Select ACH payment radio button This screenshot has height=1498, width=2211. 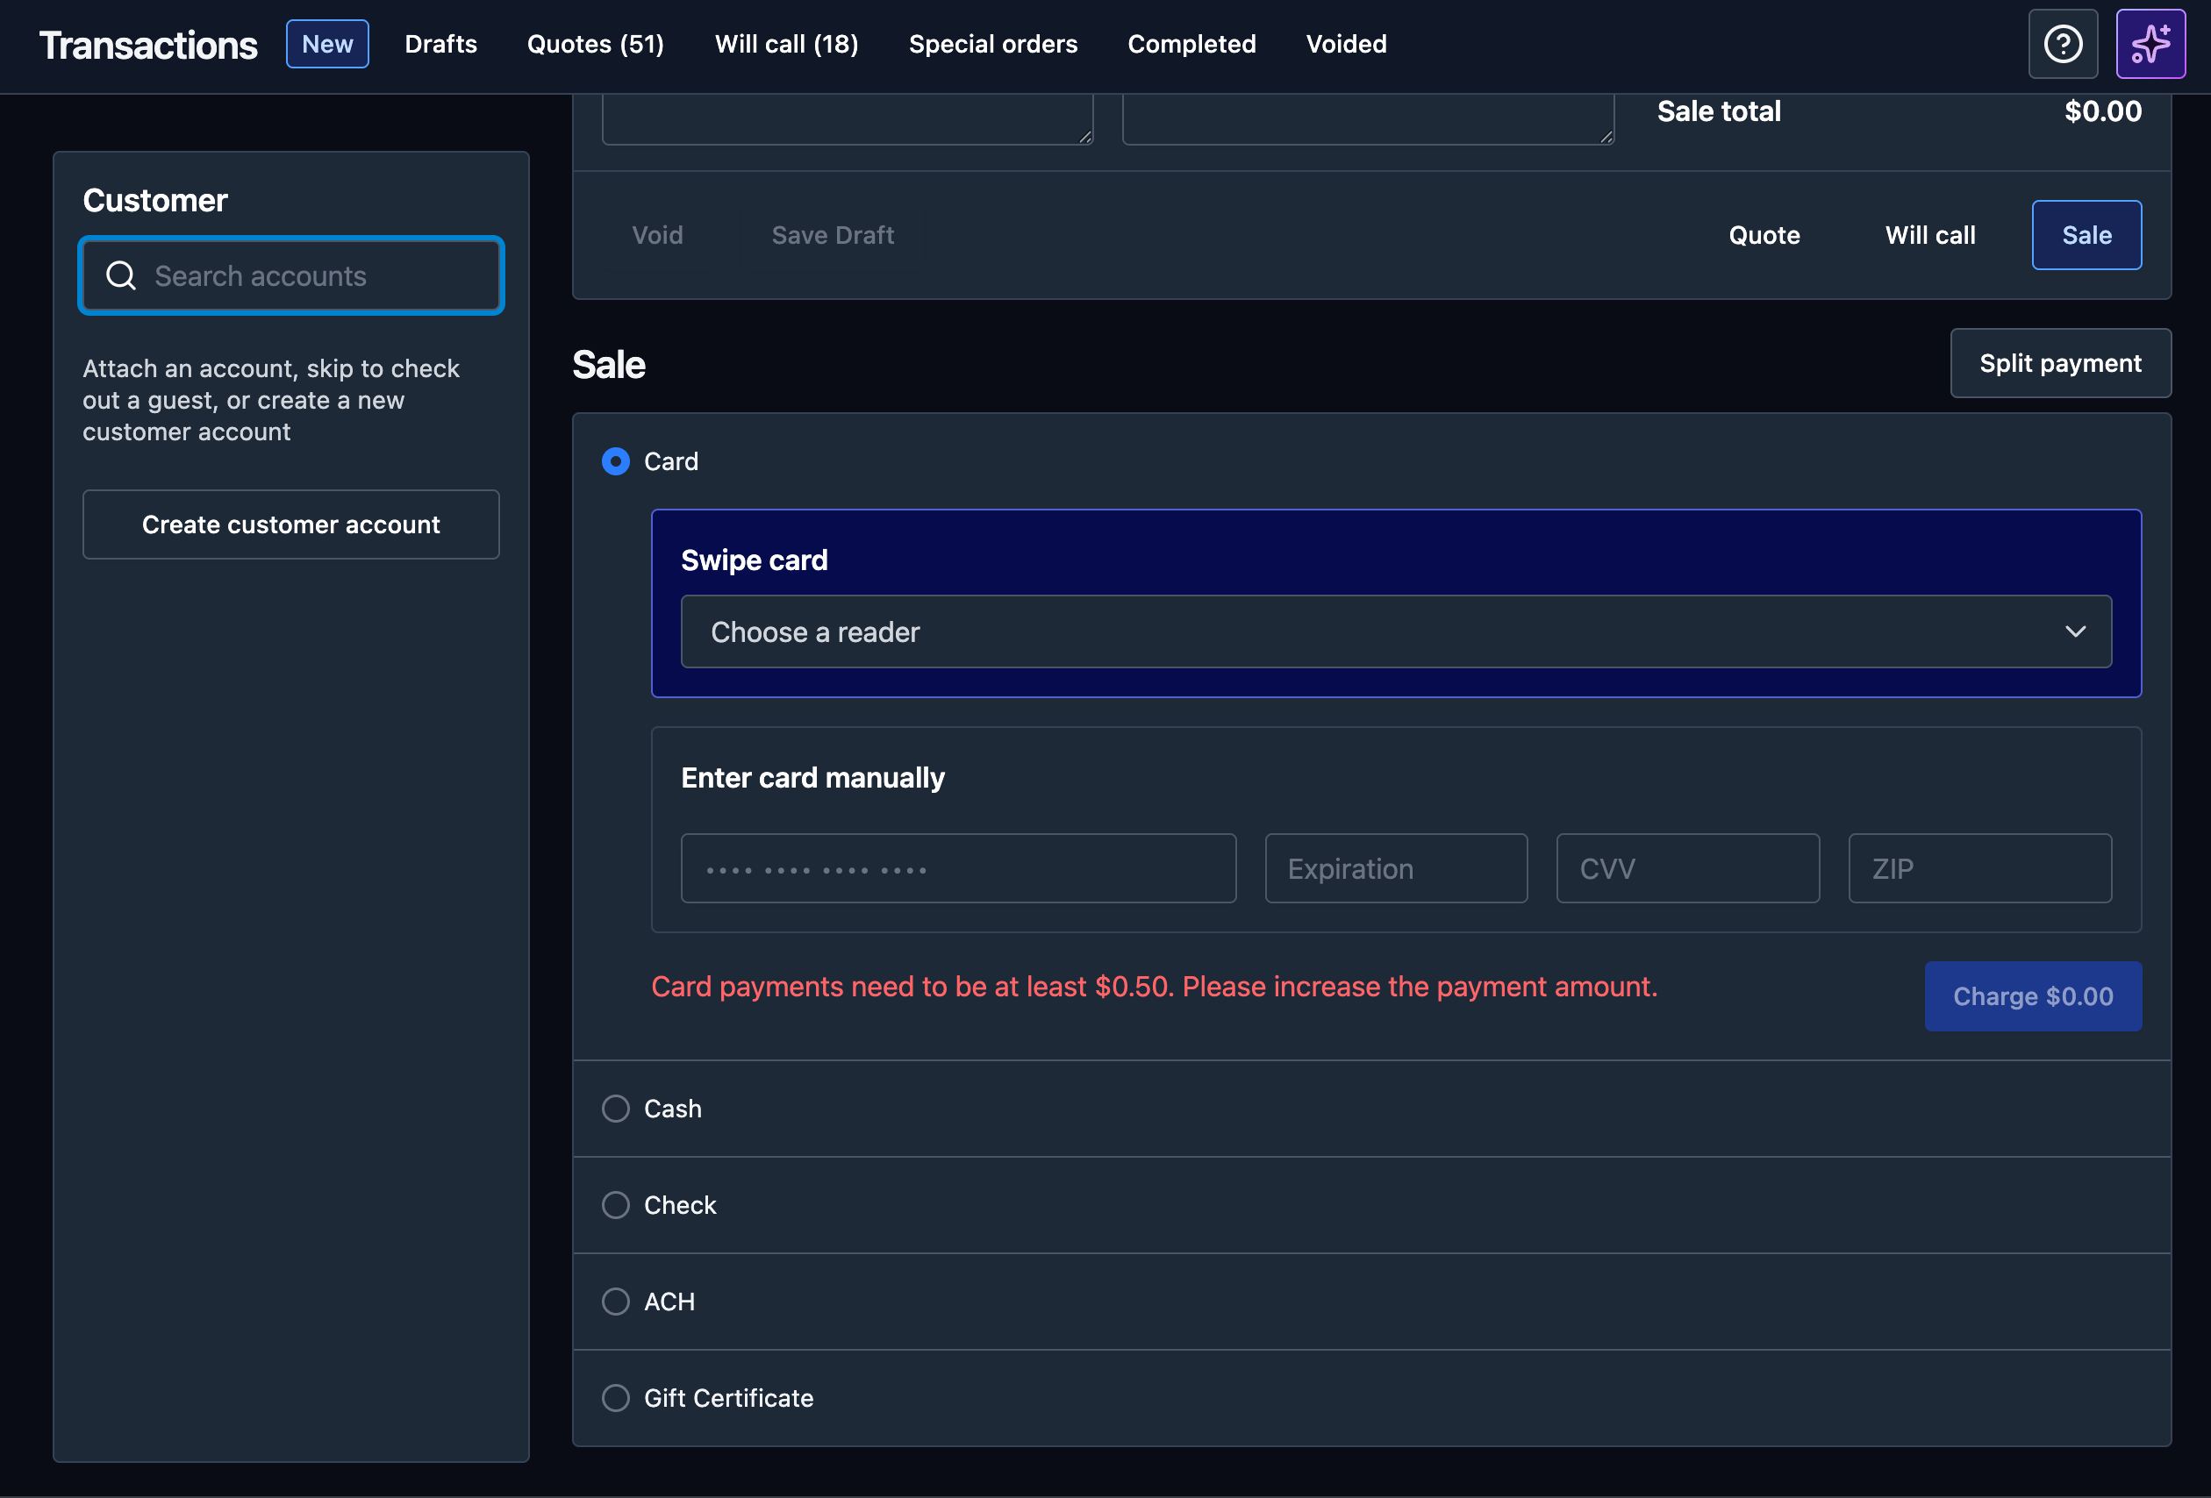pos(616,1302)
